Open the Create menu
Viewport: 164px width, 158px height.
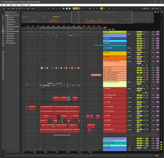[x=11, y=5]
